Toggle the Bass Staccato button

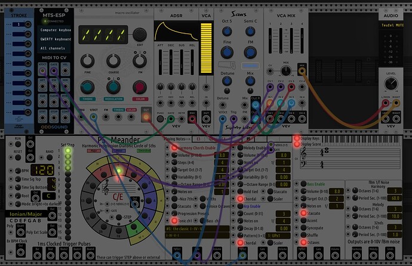coord(303,214)
